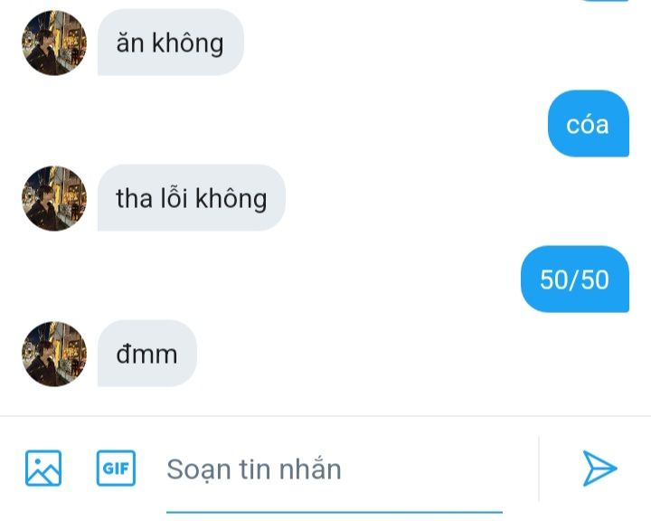Hit the paper-plane send icon
This screenshot has height=521, width=651.
coord(599,469)
